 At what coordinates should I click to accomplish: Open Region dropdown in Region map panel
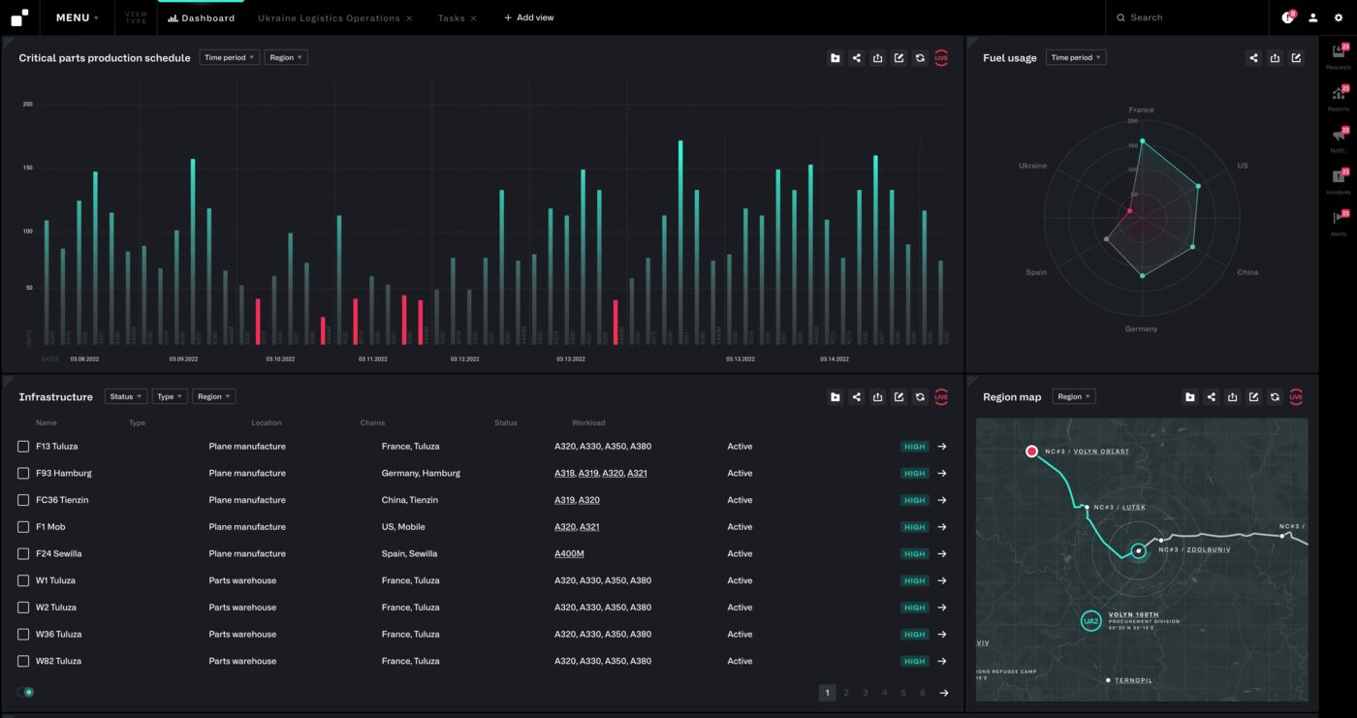1074,397
